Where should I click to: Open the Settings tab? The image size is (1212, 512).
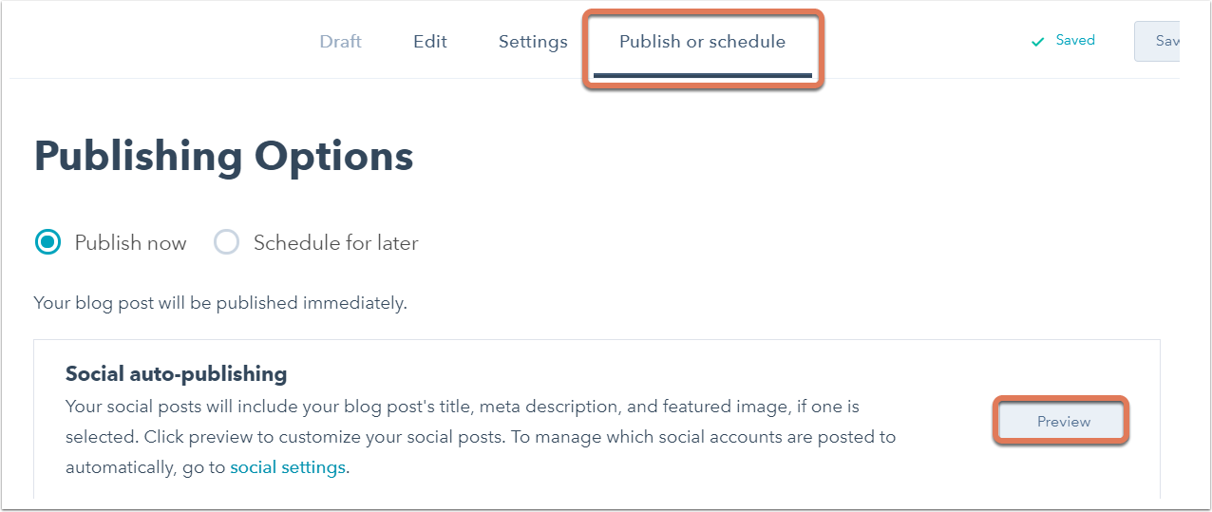[x=533, y=42]
